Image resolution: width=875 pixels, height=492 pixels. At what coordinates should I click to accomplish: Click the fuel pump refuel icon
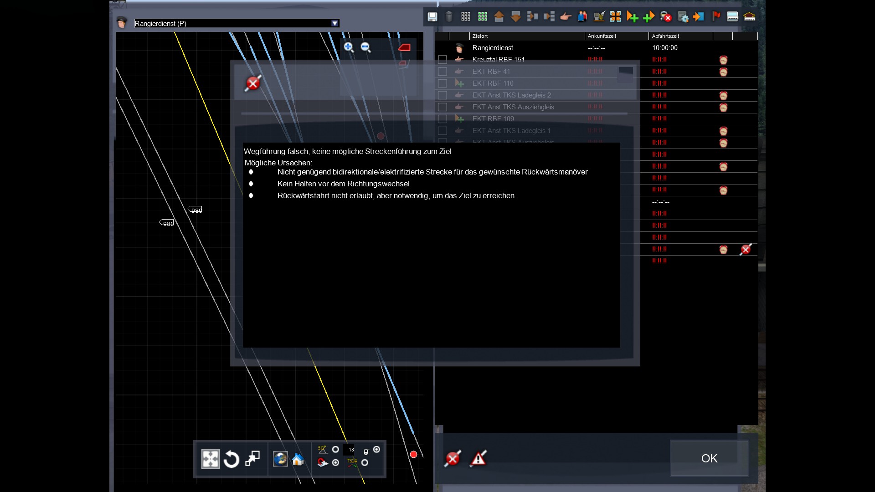(599, 17)
